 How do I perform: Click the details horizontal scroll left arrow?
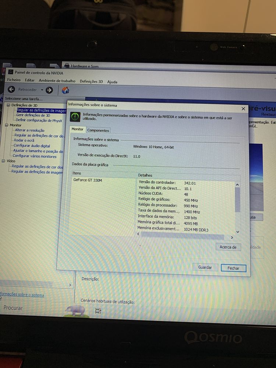pyautogui.click(x=138, y=234)
